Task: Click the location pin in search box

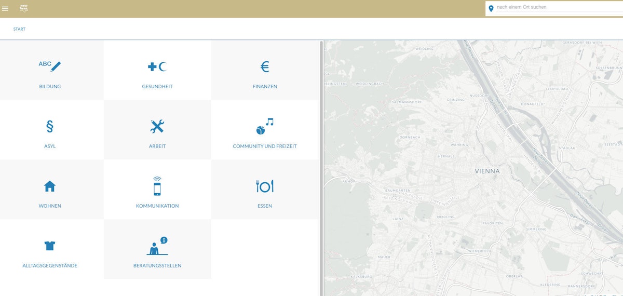Action: 491,8
